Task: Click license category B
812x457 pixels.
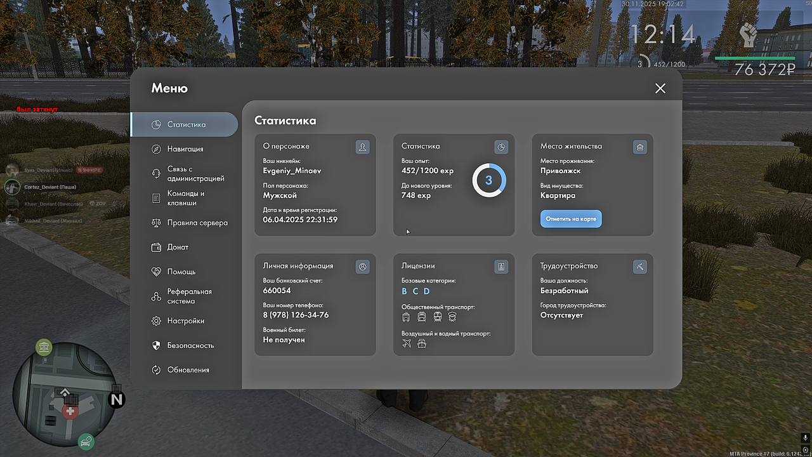Action: [404, 291]
